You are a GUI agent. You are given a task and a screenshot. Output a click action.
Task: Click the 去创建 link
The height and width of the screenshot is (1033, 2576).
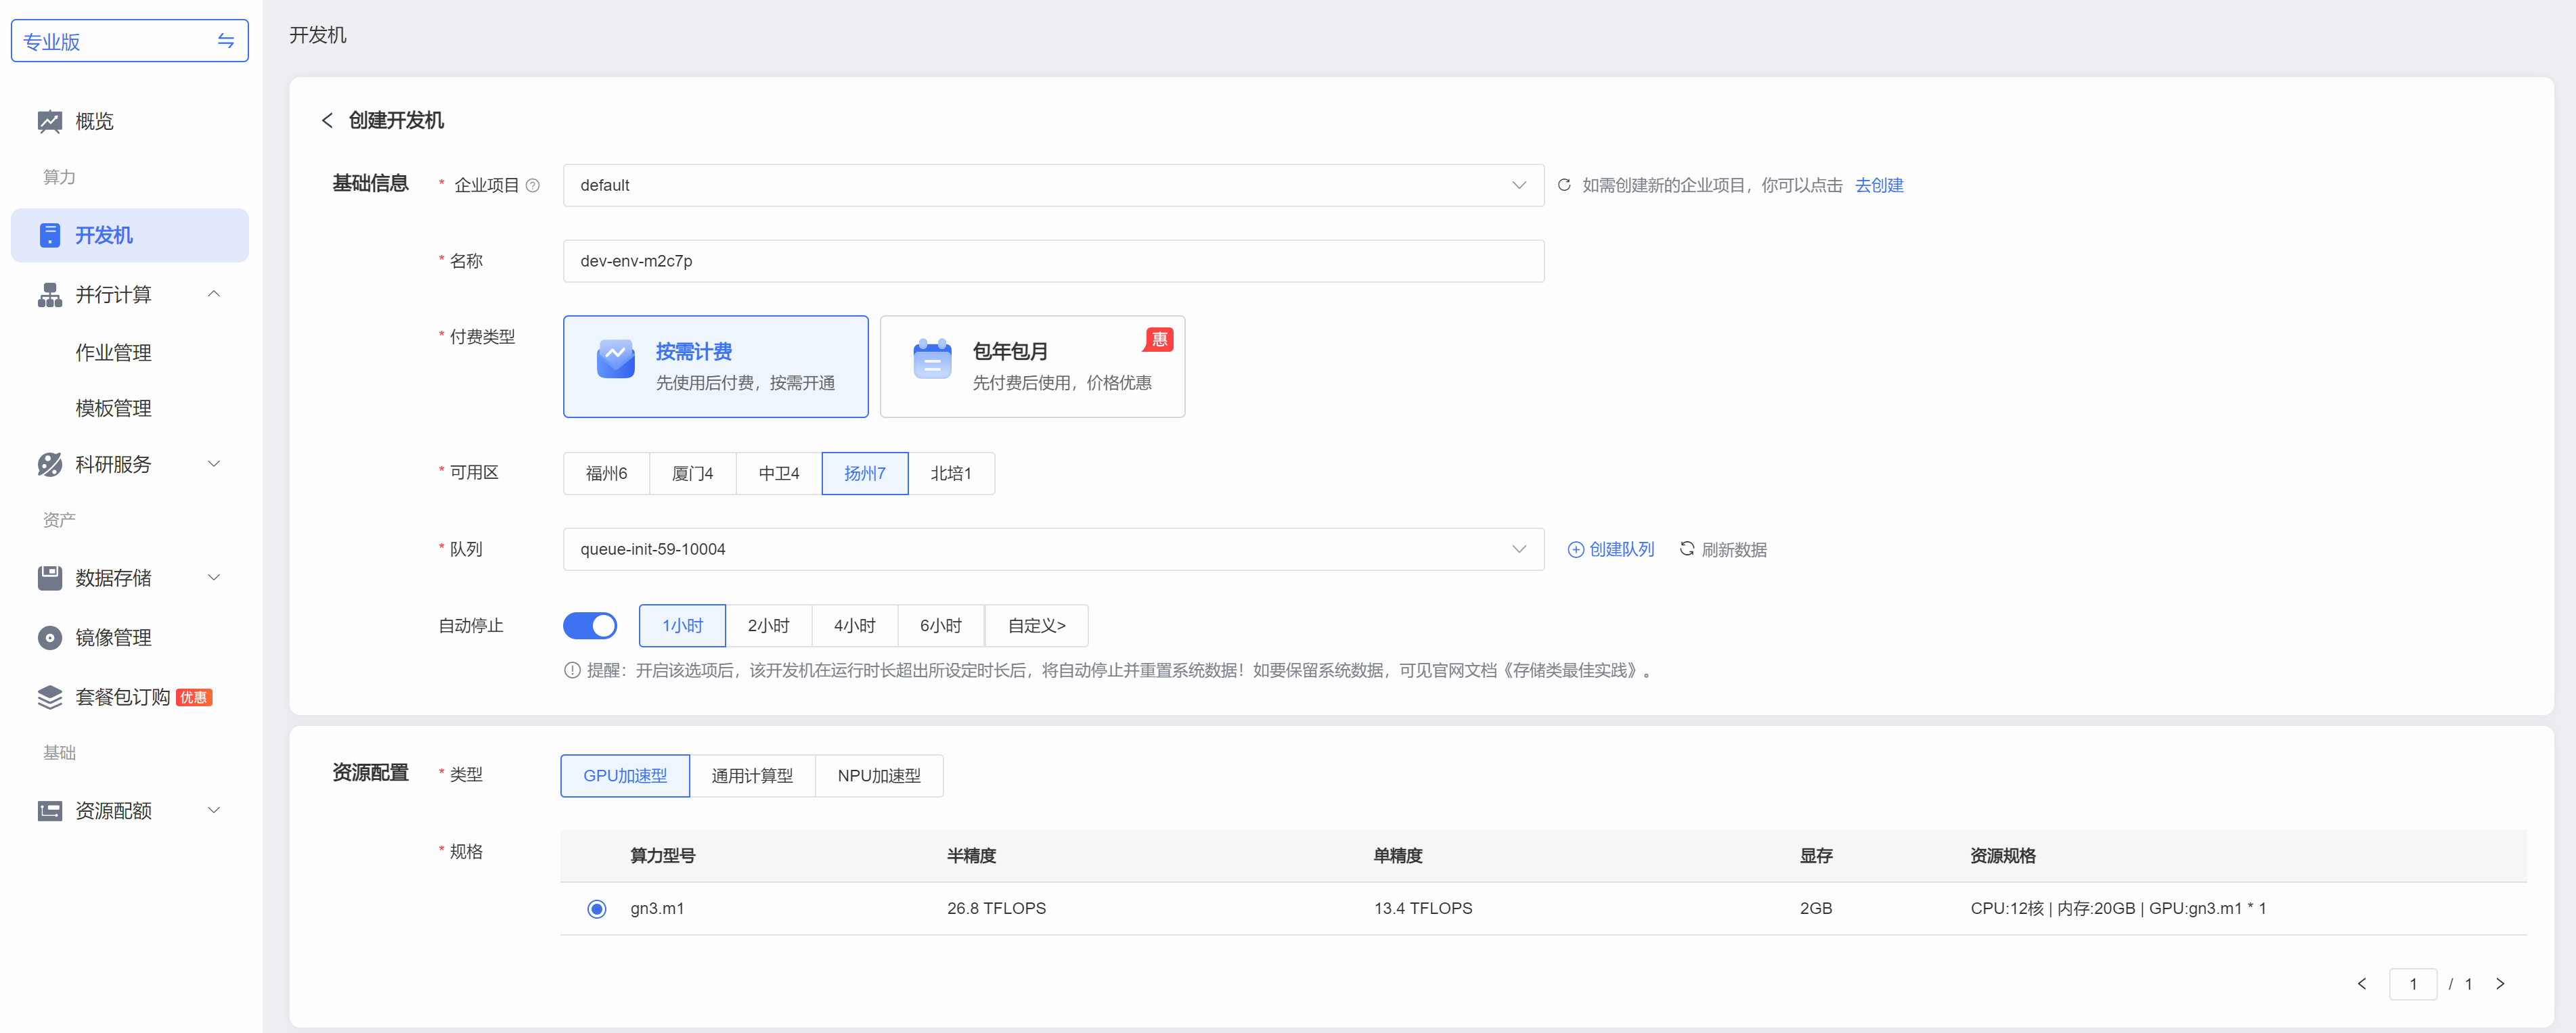tap(1879, 185)
